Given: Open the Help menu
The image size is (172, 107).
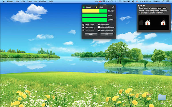Looking at the screenshot, I should click(50, 1).
